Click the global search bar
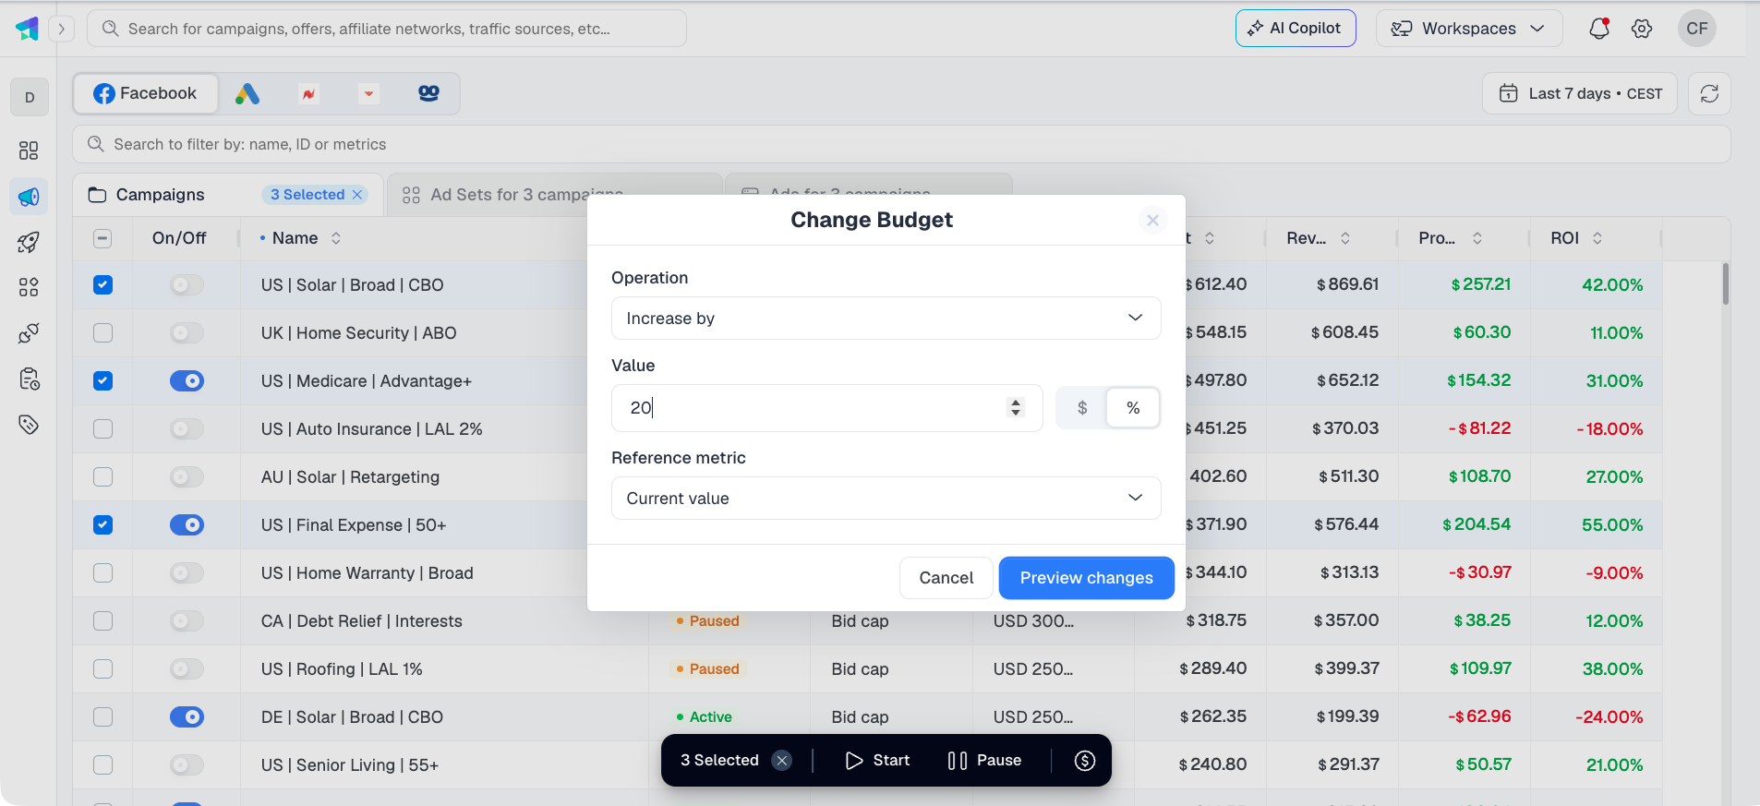This screenshot has width=1760, height=806. 386,29
